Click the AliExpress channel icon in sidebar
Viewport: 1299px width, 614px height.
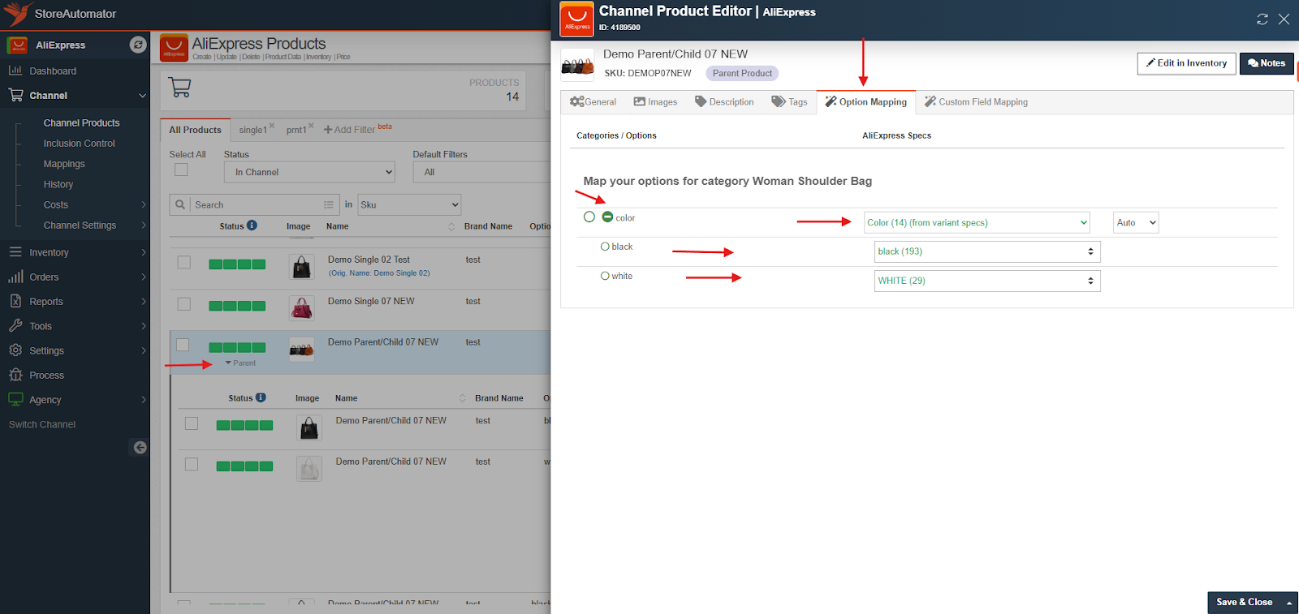[x=17, y=45]
